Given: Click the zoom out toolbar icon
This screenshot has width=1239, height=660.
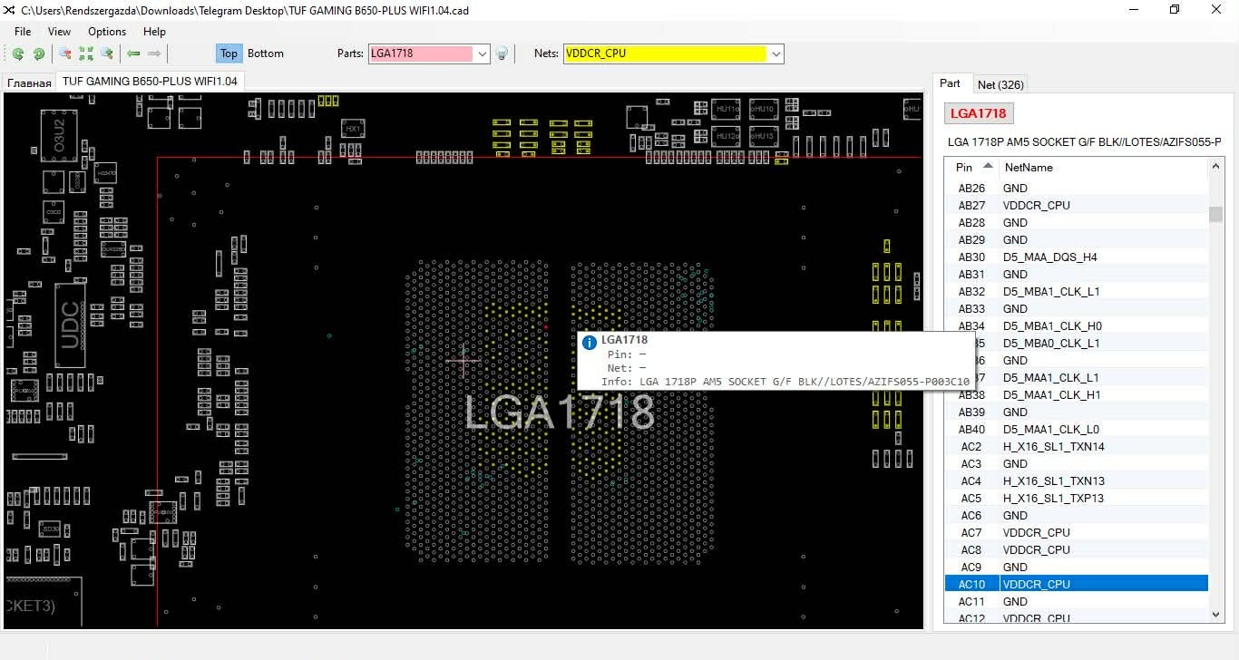Looking at the screenshot, I should click(65, 53).
